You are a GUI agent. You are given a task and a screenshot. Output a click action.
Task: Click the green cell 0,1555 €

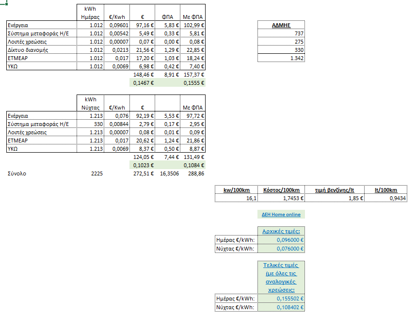(193, 83)
